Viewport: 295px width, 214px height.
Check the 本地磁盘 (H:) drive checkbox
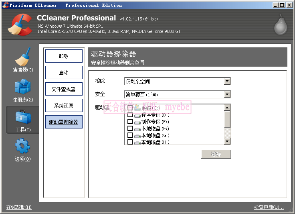(130, 142)
